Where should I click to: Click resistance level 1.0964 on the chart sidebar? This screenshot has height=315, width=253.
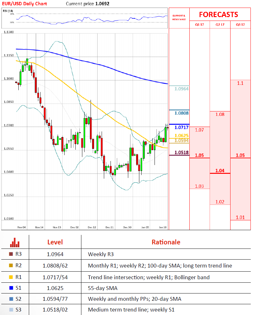click(181, 89)
